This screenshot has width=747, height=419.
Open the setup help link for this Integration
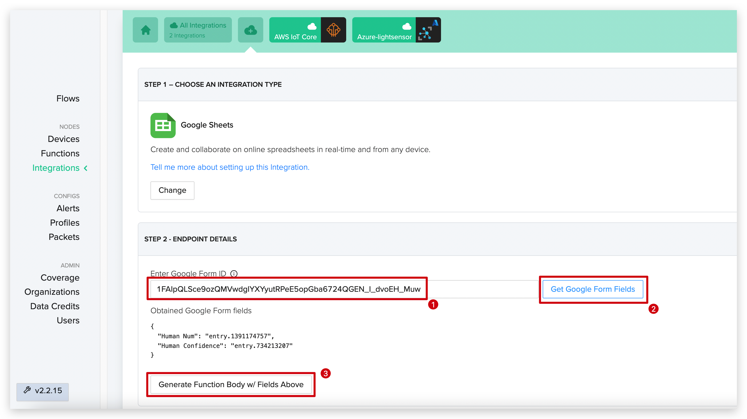pyautogui.click(x=230, y=167)
